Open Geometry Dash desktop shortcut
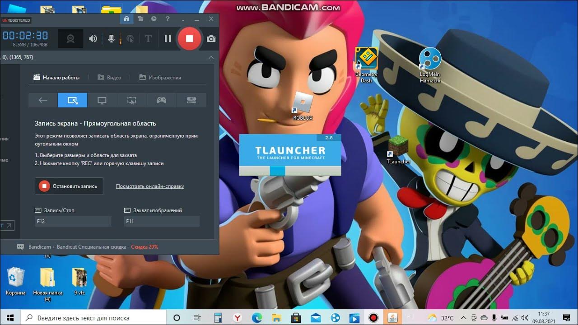This screenshot has height=325, width=578. [x=366, y=65]
